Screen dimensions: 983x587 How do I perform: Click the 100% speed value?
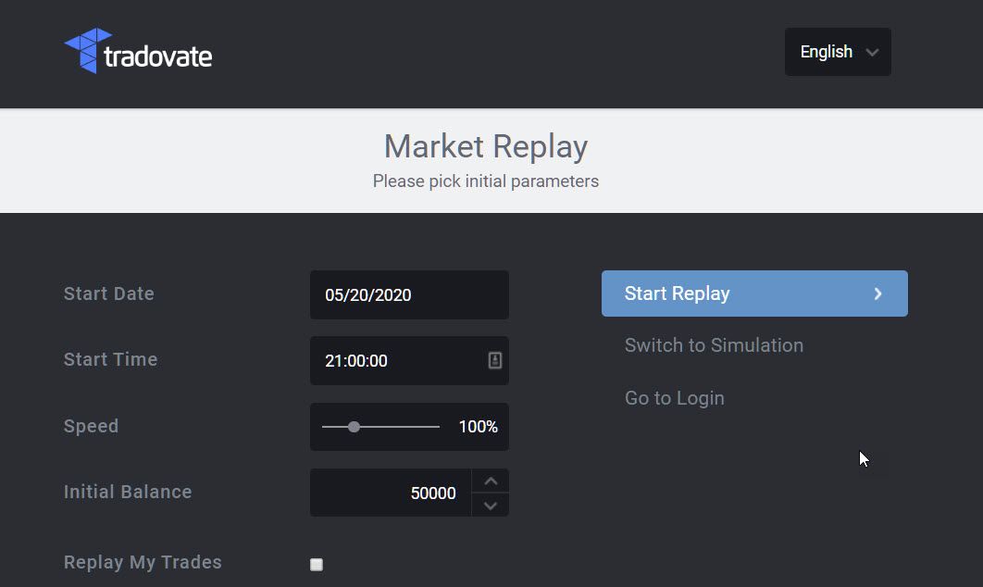click(478, 427)
